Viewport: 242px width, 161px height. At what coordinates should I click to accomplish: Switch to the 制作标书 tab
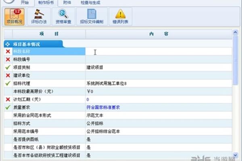coord(46,2)
